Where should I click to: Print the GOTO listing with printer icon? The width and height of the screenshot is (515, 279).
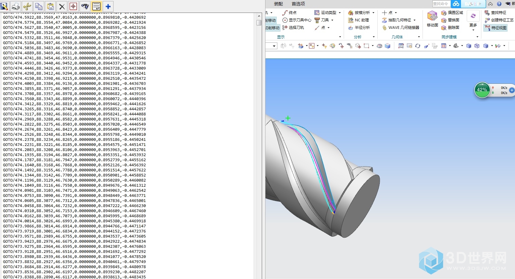pos(16,6)
